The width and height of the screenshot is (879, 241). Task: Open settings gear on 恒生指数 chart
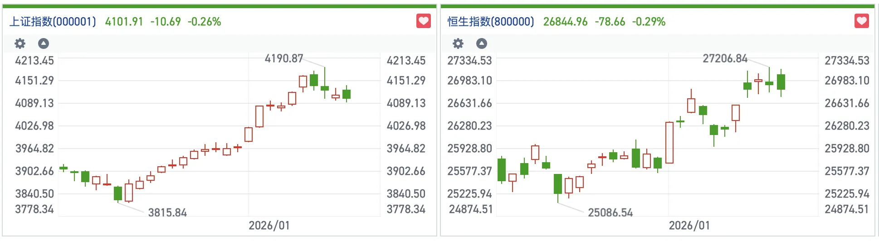click(458, 43)
